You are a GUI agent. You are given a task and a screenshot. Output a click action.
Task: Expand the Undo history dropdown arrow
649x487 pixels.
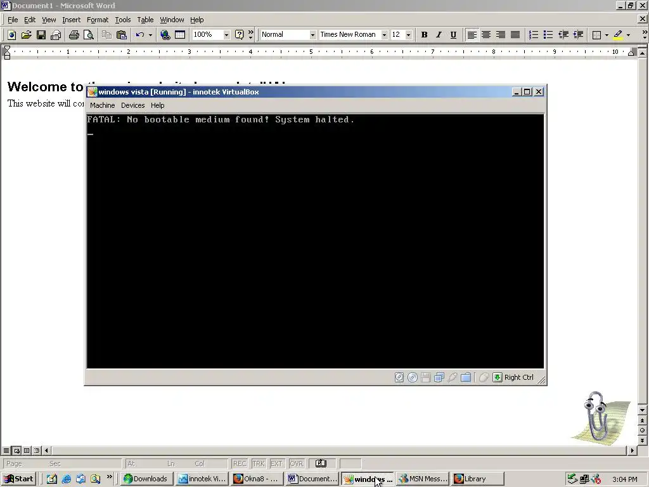coord(150,35)
